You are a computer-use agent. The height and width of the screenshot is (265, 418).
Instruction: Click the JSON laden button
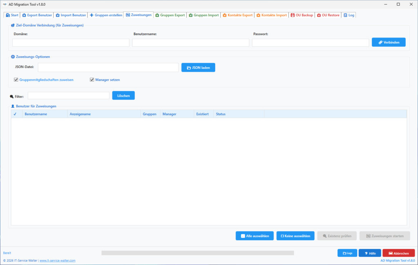point(198,68)
